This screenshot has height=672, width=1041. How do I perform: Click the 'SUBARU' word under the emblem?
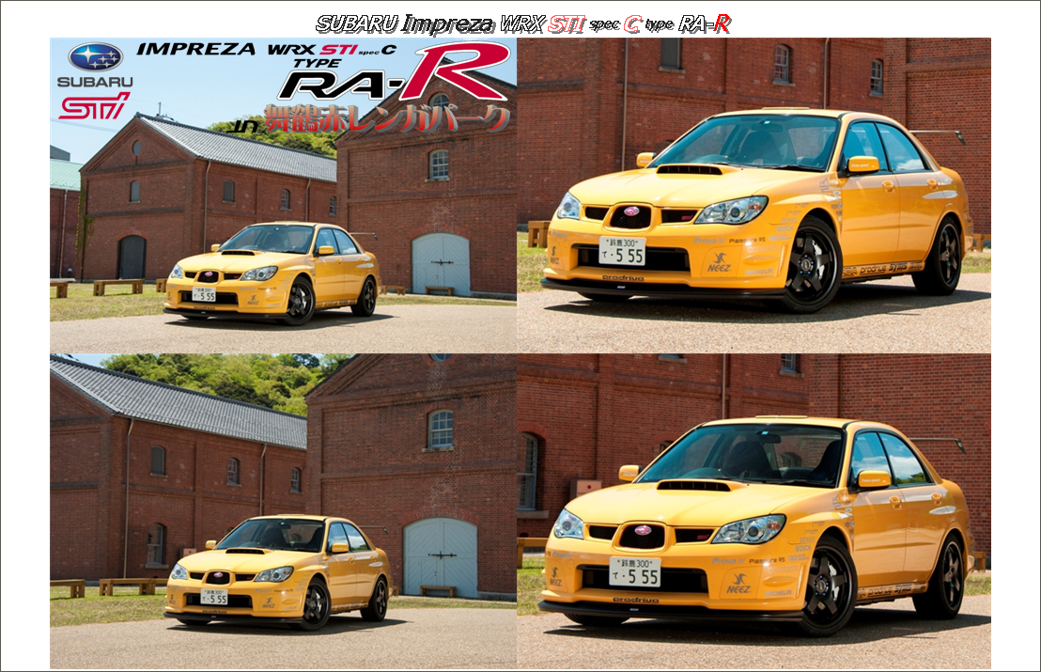coord(95,82)
